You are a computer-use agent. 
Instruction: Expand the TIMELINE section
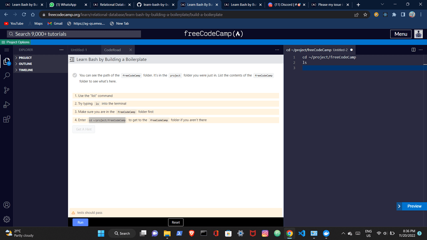pos(40,70)
